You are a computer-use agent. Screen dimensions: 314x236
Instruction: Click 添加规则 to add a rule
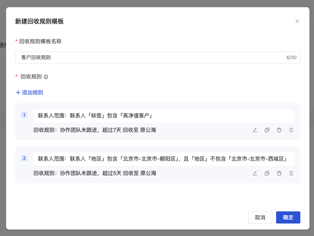point(30,92)
